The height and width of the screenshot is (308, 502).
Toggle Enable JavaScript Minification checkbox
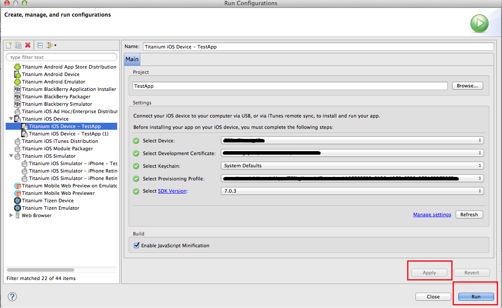click(x=137, y=246)
